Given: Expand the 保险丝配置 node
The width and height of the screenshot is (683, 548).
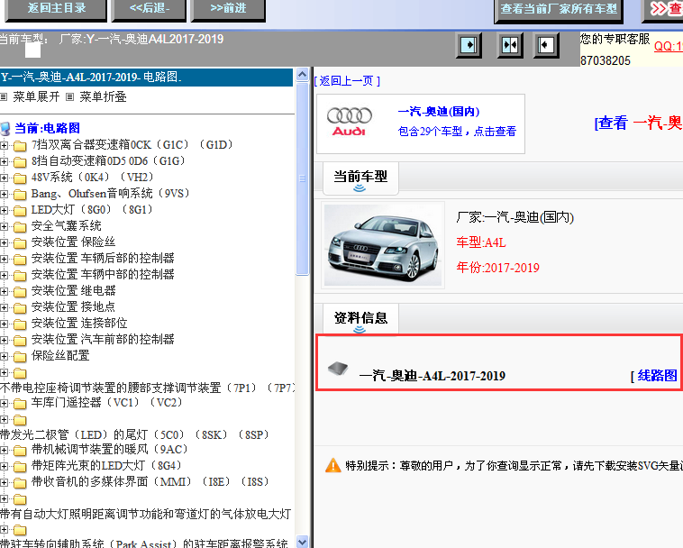Looking at the screenshot, I should (x=4, y=356).
